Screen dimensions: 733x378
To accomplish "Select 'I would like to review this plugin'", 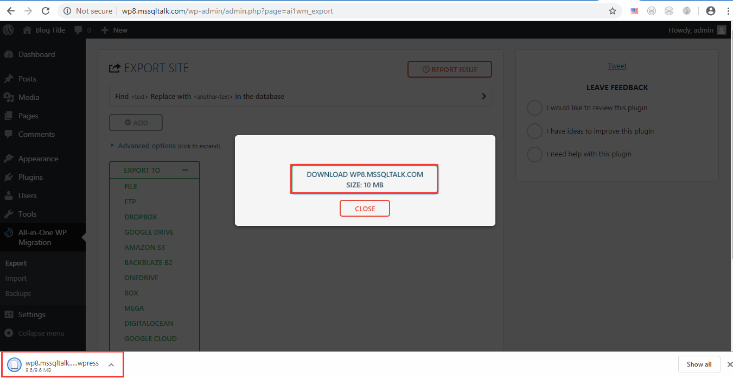I will [x=534, y=108].
